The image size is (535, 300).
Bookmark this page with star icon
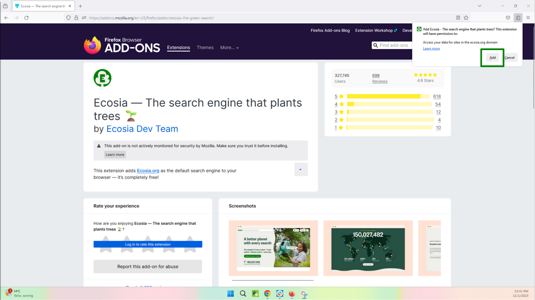[466, 18]
